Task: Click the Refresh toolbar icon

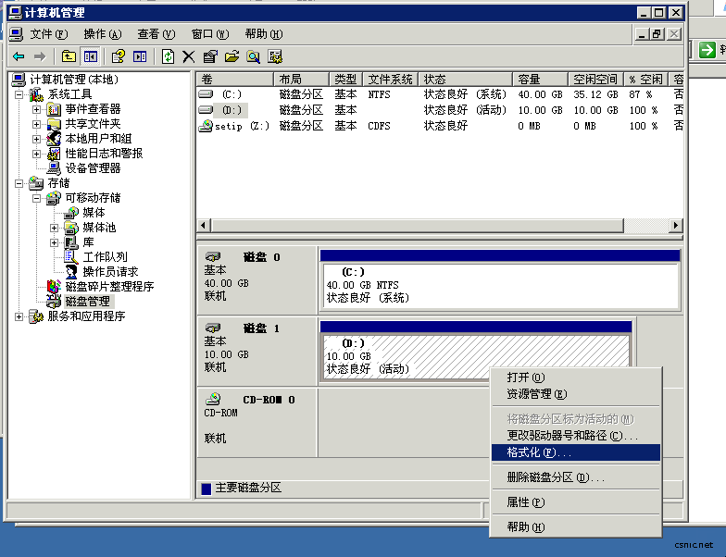Action: point(168,56)
